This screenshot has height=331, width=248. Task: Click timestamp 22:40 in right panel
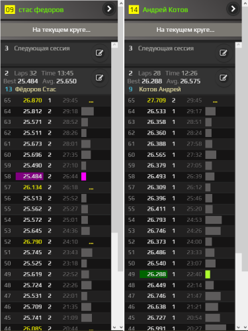pyautogui.click(x=194, y=274)
